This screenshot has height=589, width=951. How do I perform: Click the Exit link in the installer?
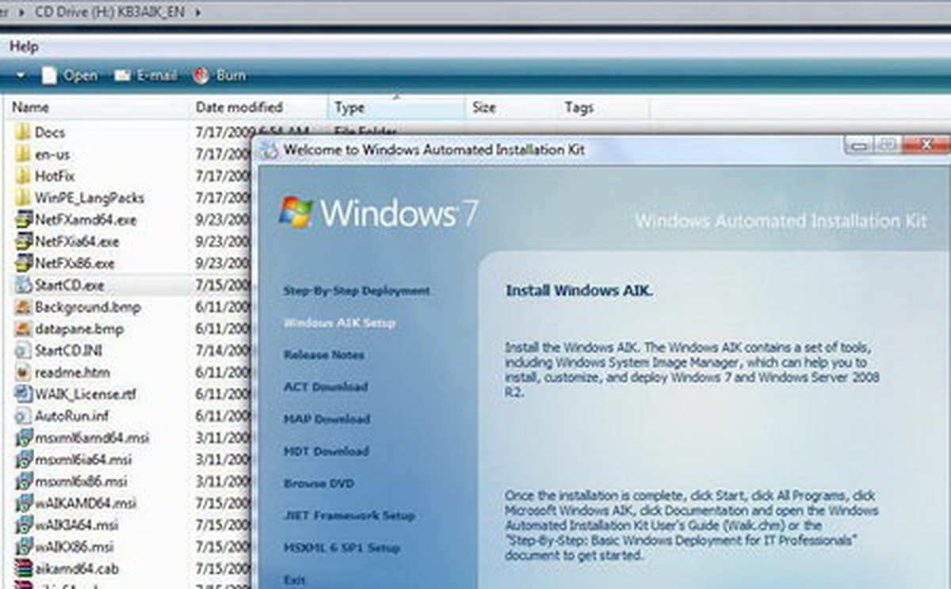[x=295, y=579]
